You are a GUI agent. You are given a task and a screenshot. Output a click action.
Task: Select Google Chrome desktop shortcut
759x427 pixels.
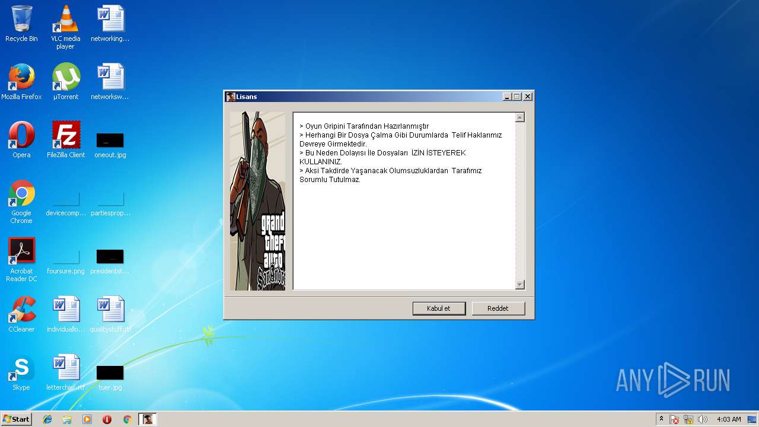(21, 202)
